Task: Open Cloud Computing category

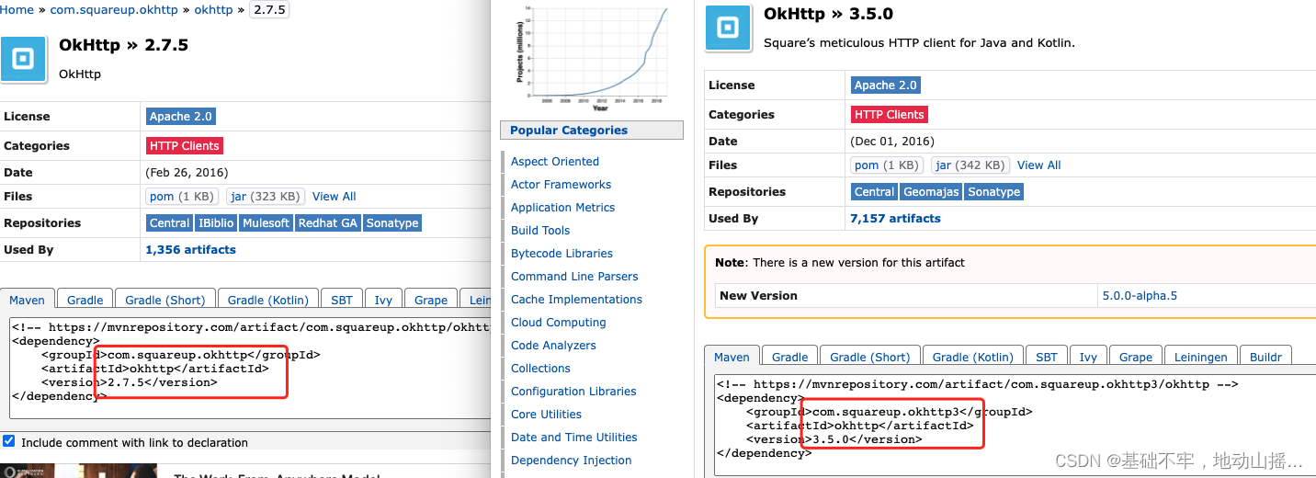Action: coord(559,322)
